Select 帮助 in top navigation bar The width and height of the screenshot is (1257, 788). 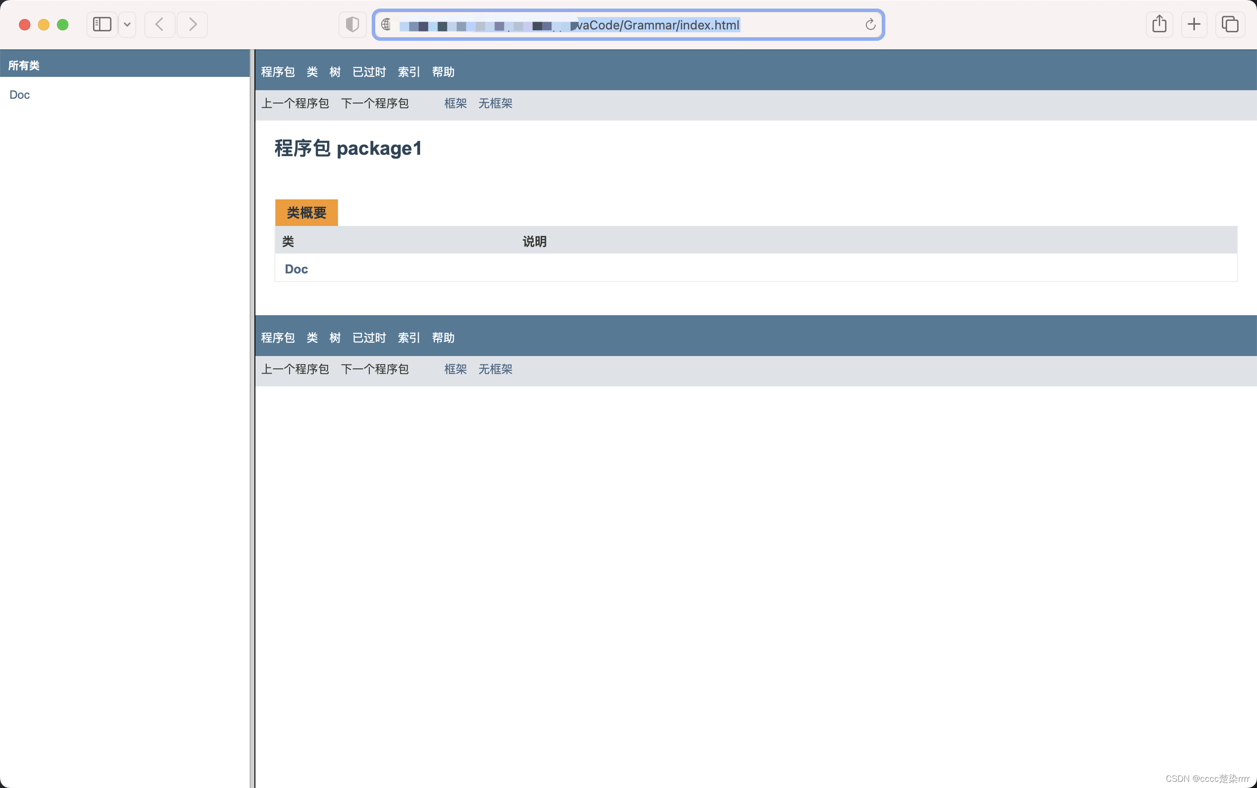tap(443, 72)
